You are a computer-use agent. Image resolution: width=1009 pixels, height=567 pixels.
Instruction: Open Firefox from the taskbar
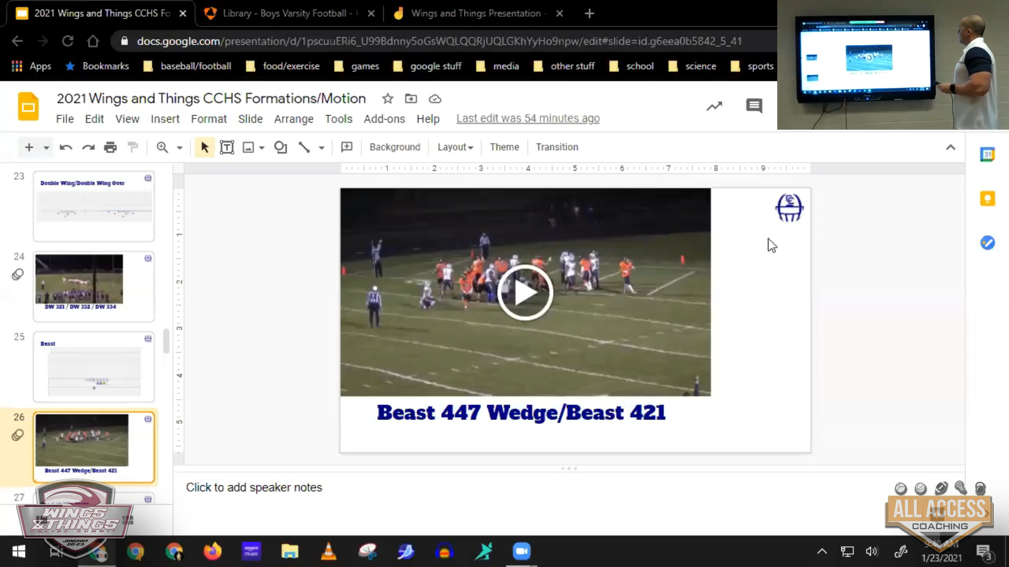coord(213,551)
